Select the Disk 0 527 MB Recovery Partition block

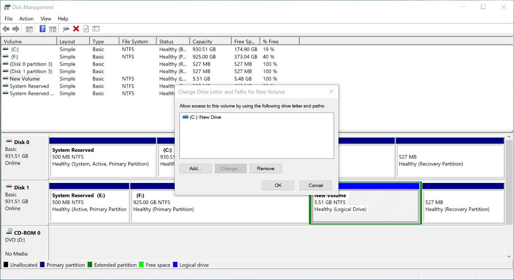tap(450, 157)
